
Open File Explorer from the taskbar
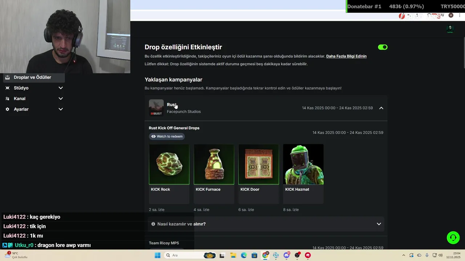[233, 255]
